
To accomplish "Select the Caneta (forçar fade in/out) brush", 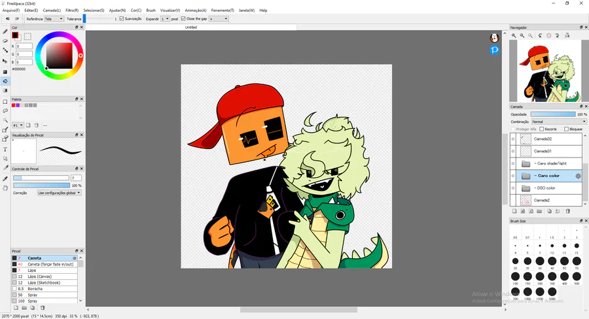I will [45, 264].
